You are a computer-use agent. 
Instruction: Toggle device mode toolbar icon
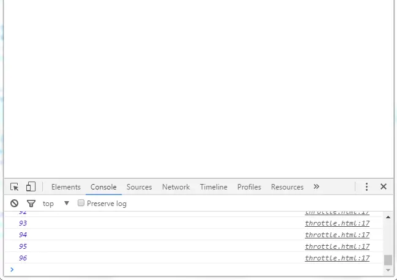pos(31,186)
